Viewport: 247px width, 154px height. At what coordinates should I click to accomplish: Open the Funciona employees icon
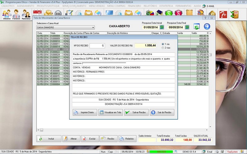pyautogui.click(x=26, y=14)
